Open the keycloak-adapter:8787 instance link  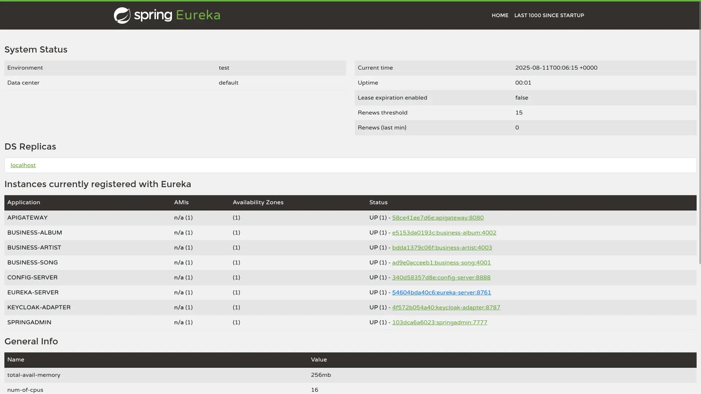[446, 308]
